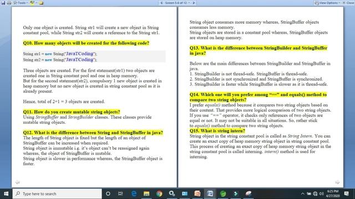Show hidden system tray icons chevron
This screenshot has width=355, height=199.
(303, 193)
